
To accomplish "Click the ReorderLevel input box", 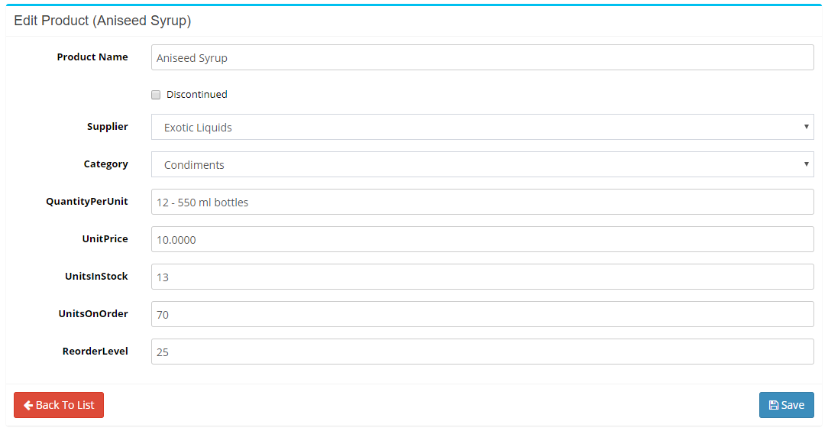I will point(482,352).
